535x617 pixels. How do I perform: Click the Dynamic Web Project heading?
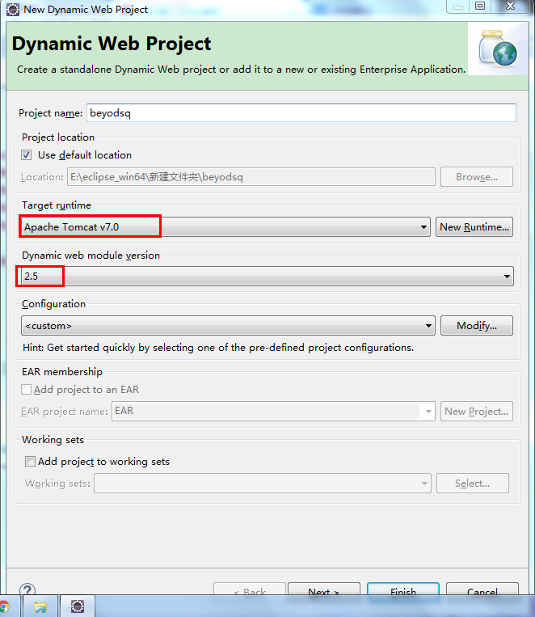click(x=112, y=44)
